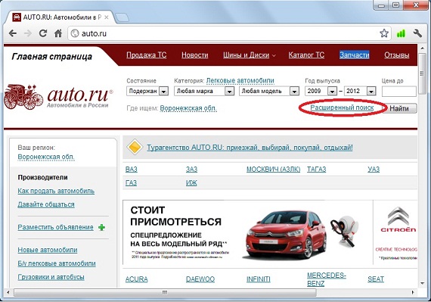431x302 pixels.
Task: Click the green signal bars extension icon
Action: click(x=401, y=33)
